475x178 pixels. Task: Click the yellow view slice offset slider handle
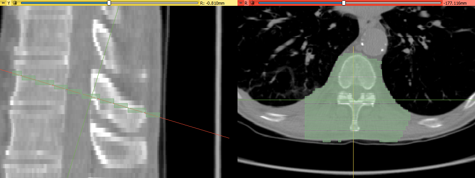click(x=109, y=3)
